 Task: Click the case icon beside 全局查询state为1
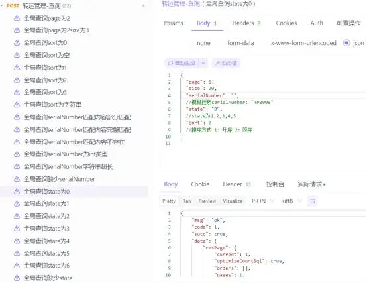[x=17, y=203]
